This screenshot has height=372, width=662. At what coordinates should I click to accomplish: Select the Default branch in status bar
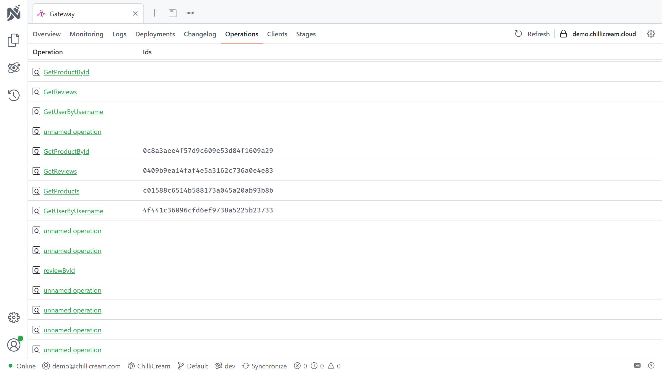point(193,366)
